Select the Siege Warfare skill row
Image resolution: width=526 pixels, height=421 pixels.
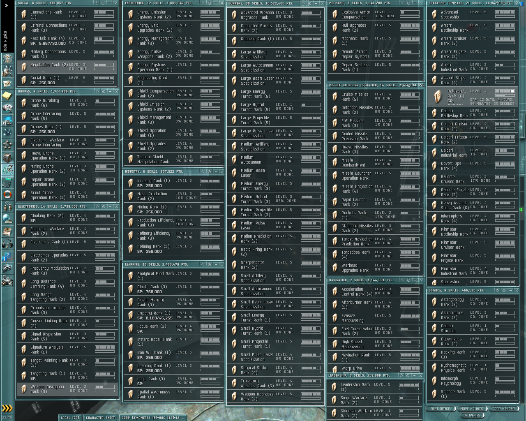click(x=376, y=400)
